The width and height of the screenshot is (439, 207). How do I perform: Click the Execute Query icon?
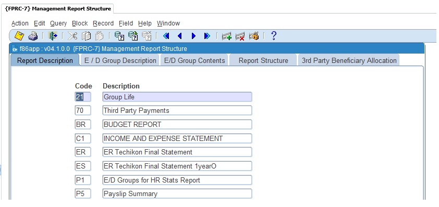(x=133, y=36)
